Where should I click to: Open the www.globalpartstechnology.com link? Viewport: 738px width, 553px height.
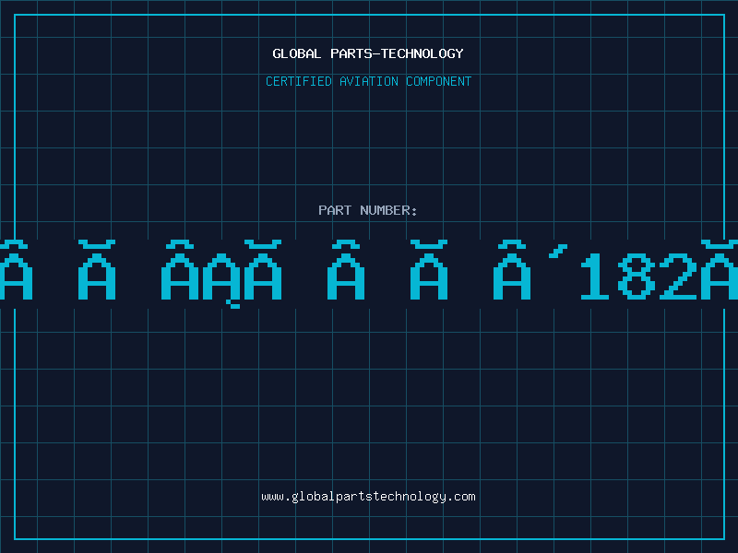[x=368, y=497]
